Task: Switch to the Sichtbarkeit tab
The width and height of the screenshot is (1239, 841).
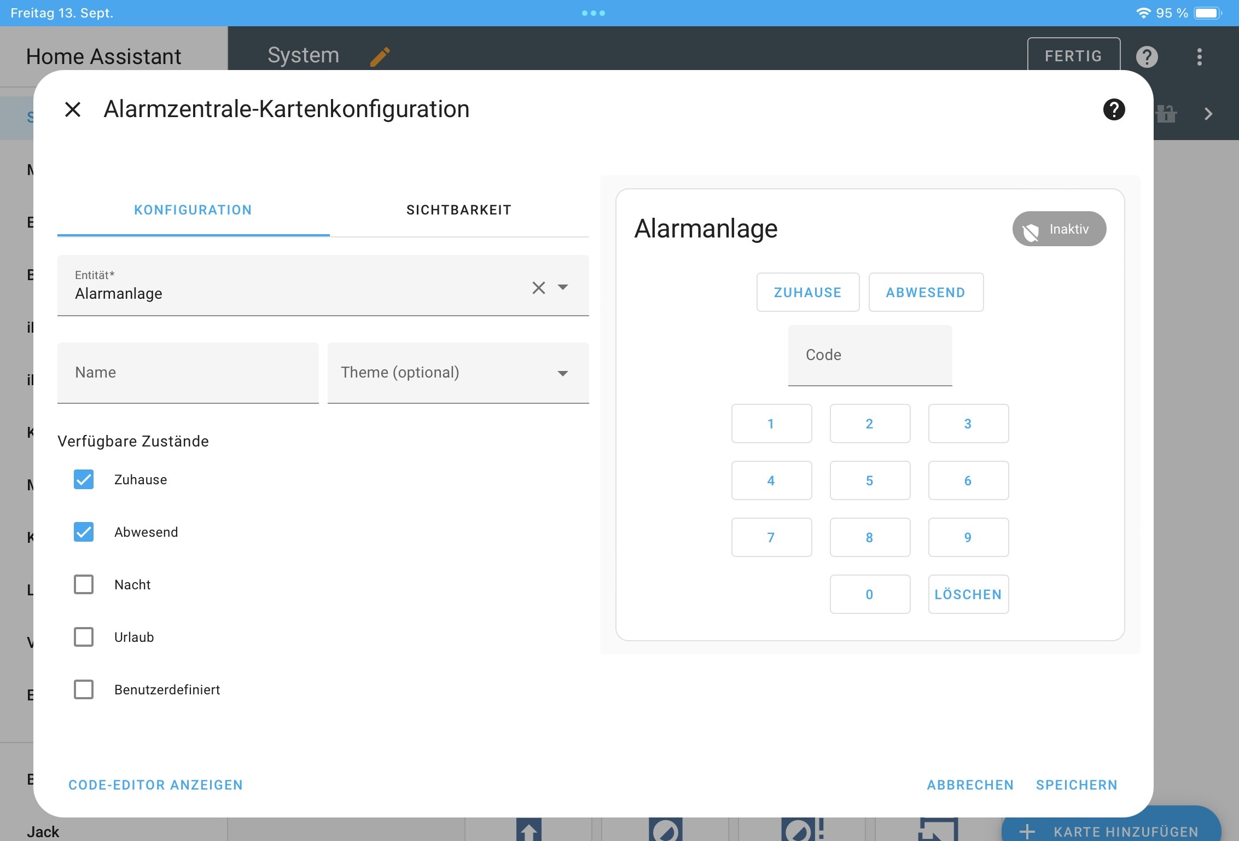Action: (458, 210)
